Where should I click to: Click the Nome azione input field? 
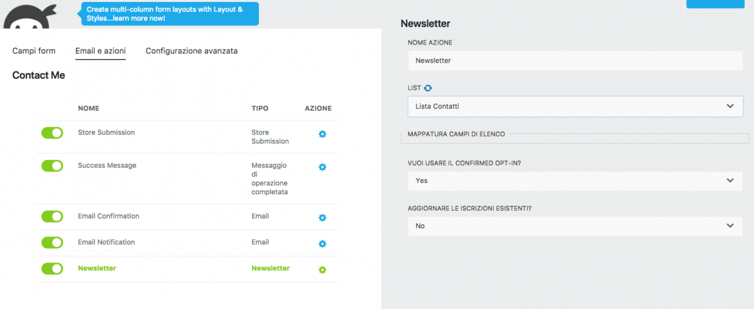pyautogui.click(x=576, y=61)
